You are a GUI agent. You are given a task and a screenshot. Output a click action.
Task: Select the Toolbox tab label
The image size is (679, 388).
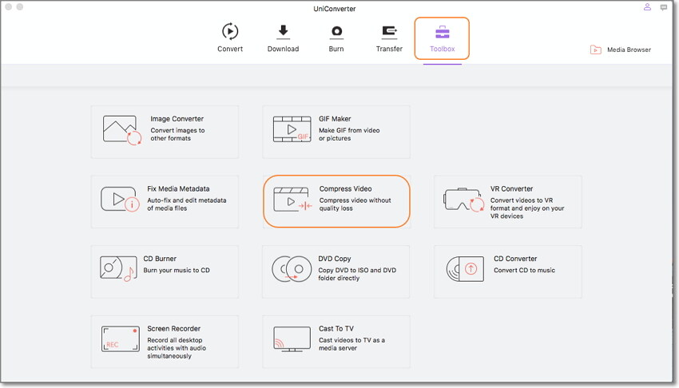(x=442, y=49)
